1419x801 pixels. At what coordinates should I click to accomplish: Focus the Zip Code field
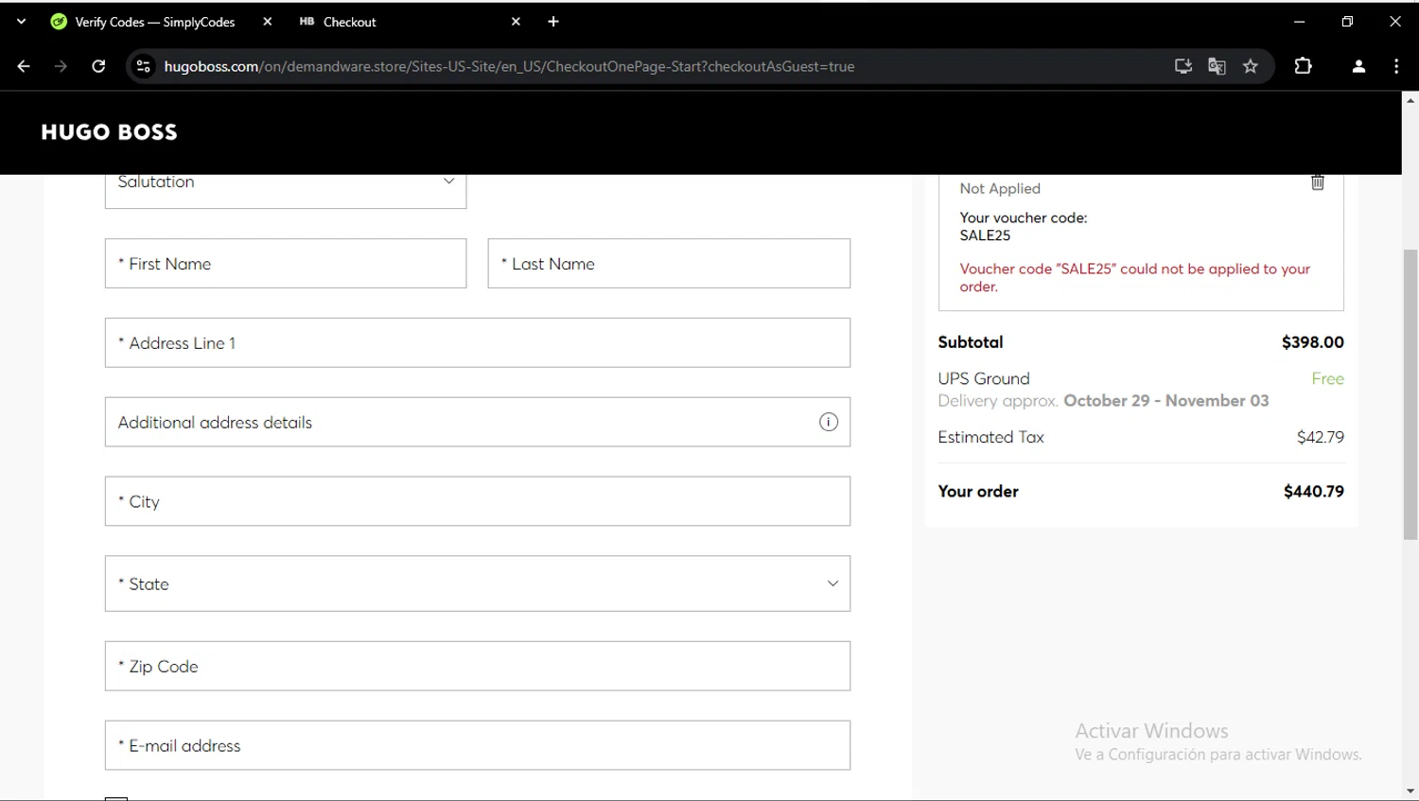coord(478,667)
